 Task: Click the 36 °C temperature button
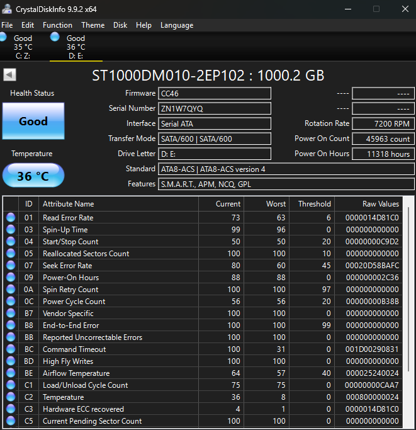pos(33,175)
